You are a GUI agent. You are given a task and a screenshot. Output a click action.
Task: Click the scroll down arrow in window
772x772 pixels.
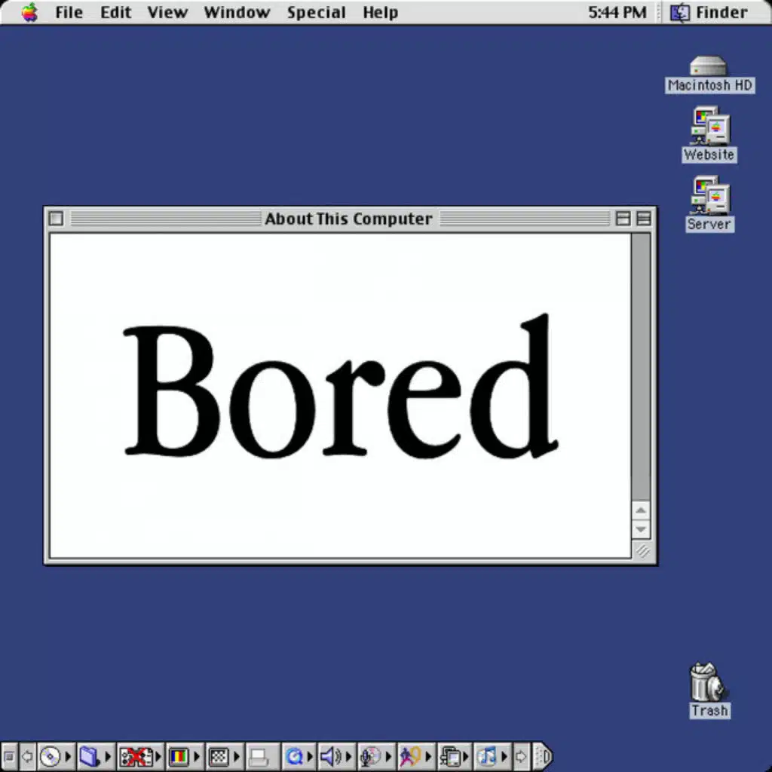click(x=641, y=529)
